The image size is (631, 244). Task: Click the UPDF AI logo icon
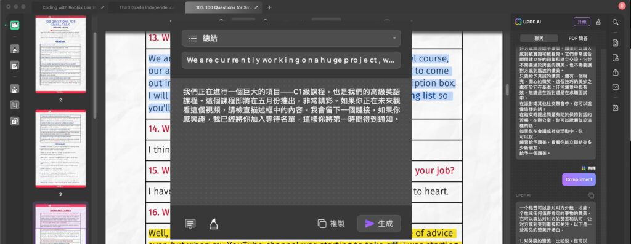(x=518, y=22)
